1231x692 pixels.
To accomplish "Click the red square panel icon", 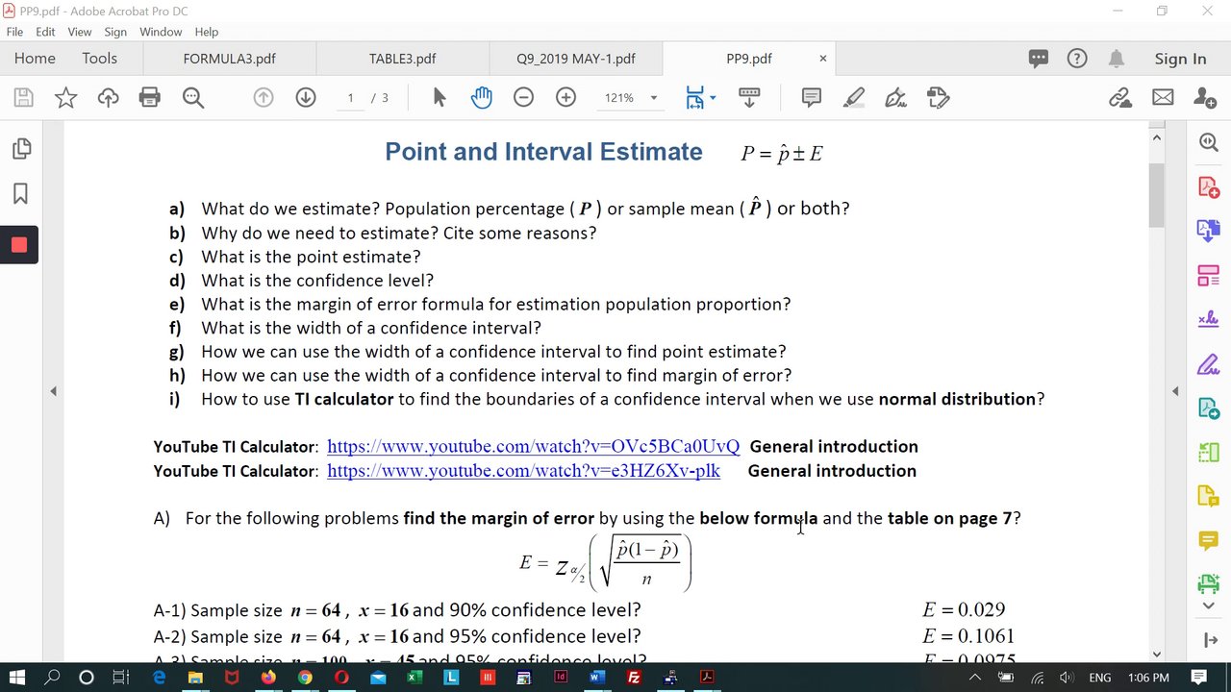I will tap(19, 244).
